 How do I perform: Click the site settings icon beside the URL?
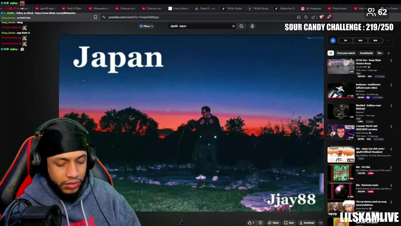pyautogui.click(x=104, y=17)
